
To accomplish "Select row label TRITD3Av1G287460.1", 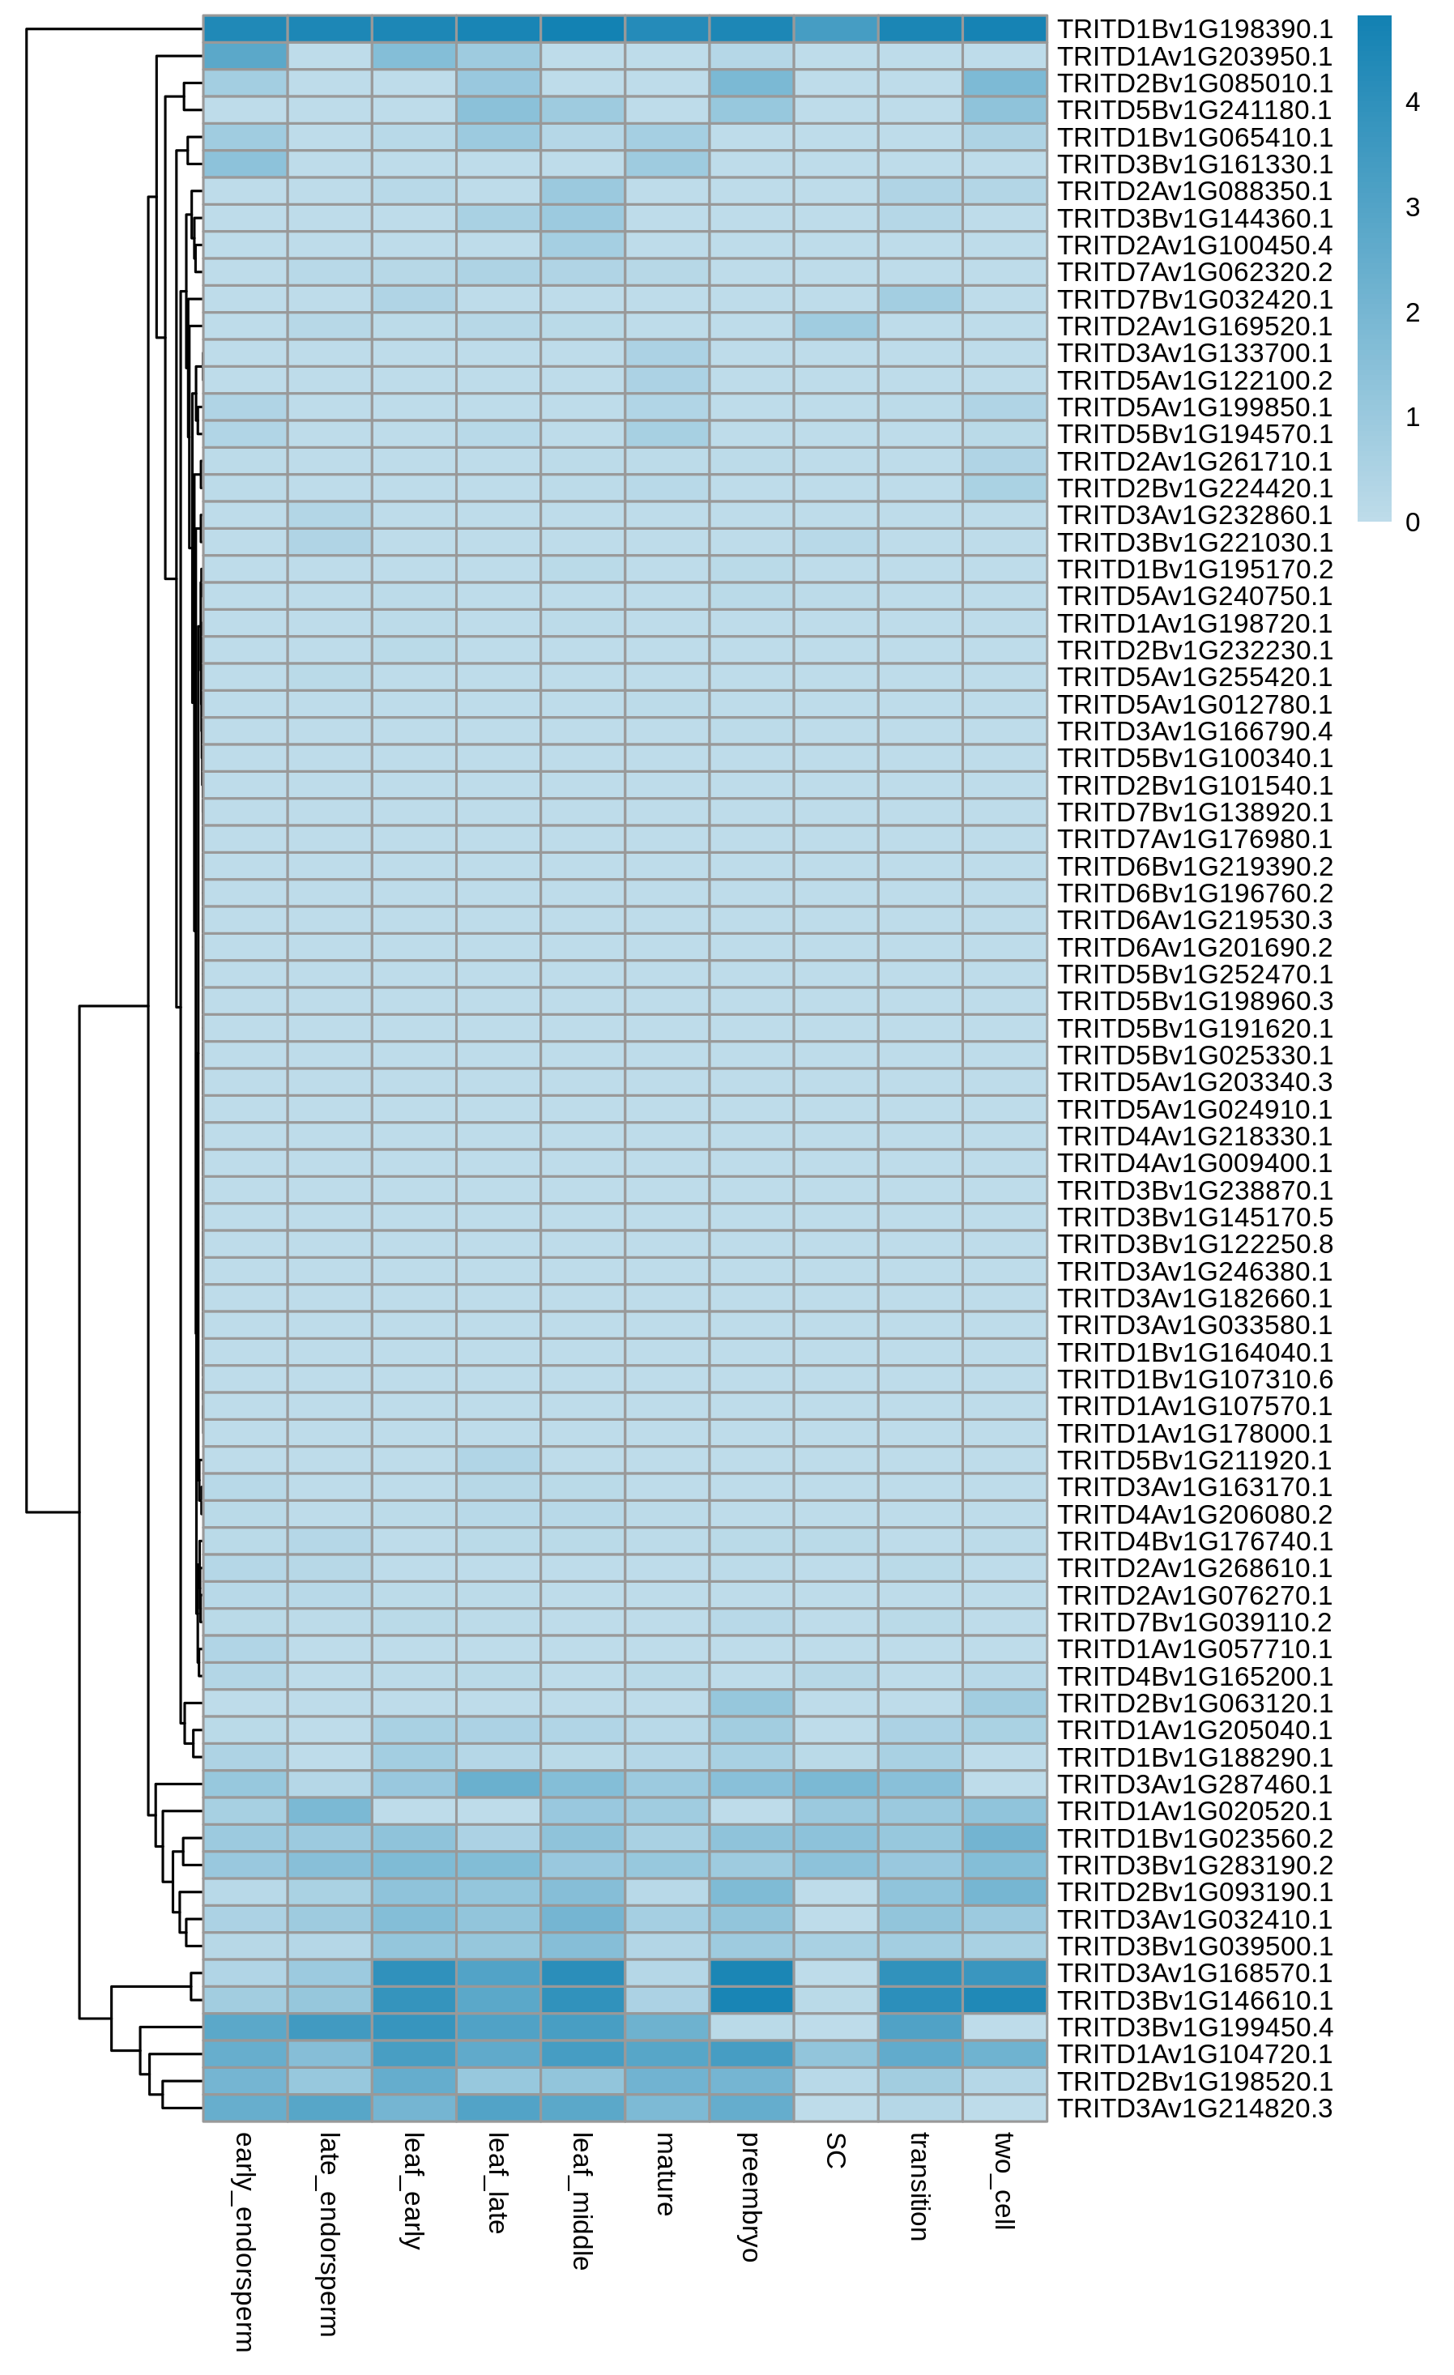I will pos(1195,1784).
